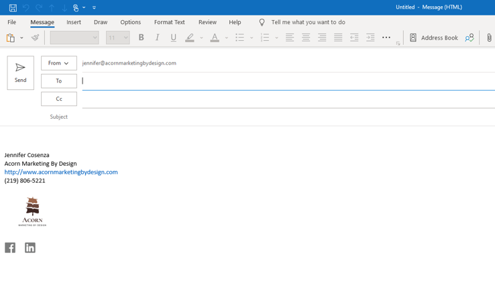Viewport: 495px width, 294px height.
Task: Justify text alignment
Action: (338, 38)
